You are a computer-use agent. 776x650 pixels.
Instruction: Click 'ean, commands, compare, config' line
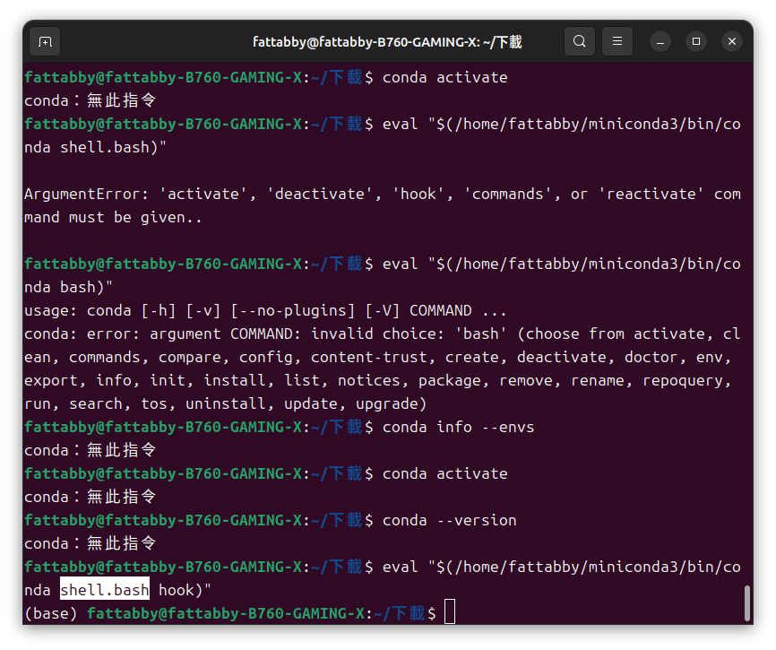pos(377,357)
